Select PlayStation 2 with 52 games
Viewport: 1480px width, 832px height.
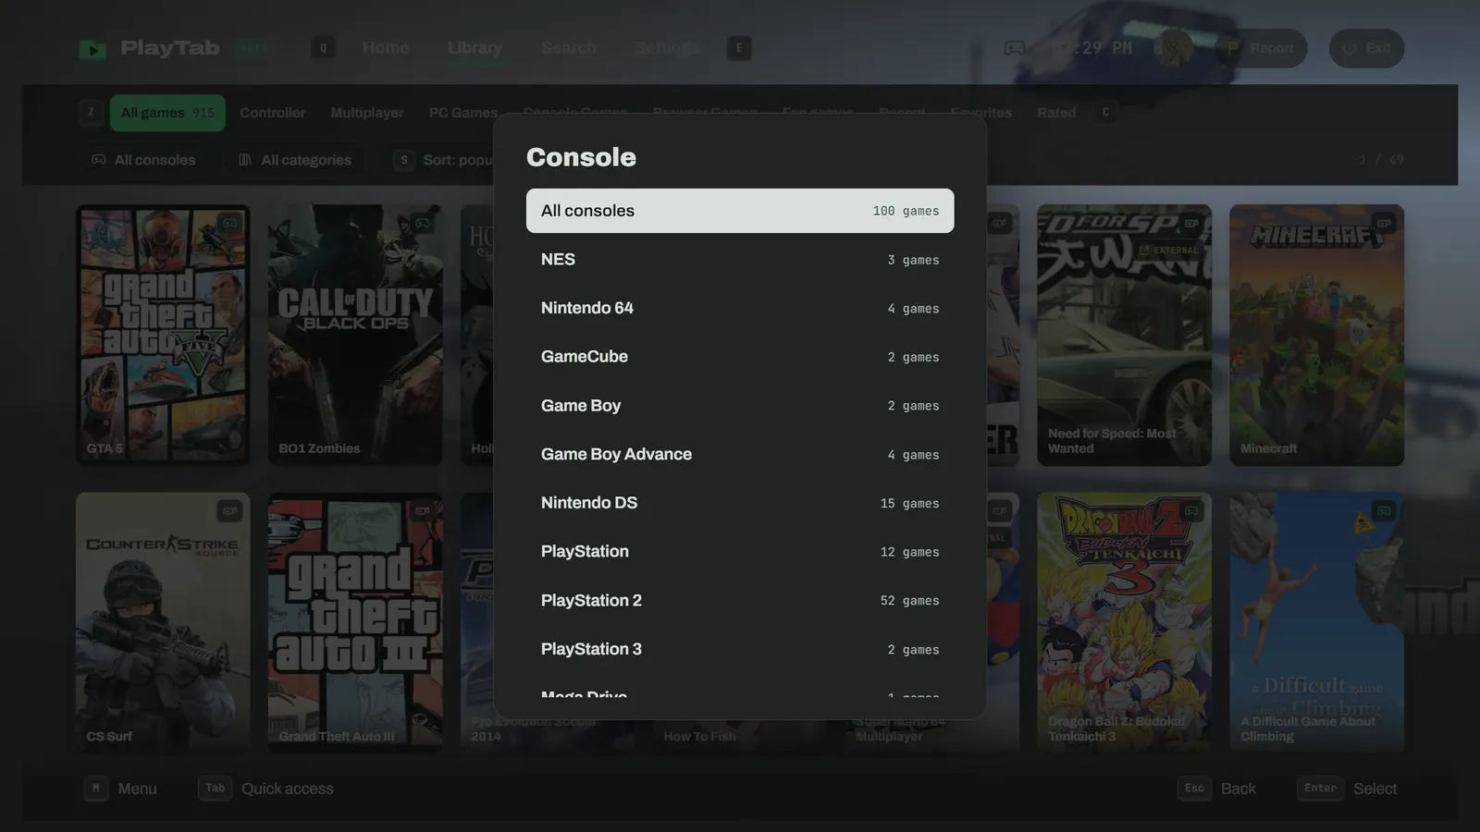[740, 600]
